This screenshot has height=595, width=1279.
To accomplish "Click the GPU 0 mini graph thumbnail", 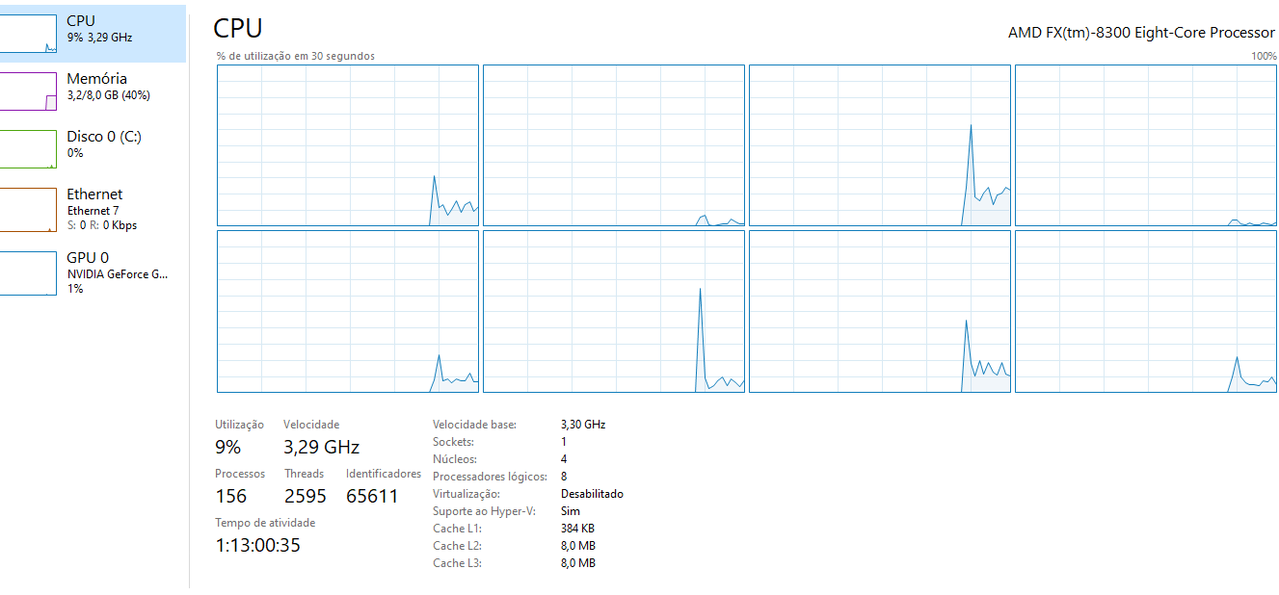I will coord(28,273).
